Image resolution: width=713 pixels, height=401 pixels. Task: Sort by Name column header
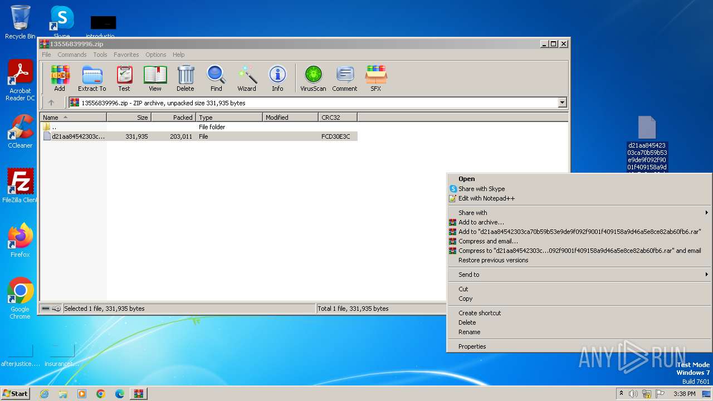[73, 117]
